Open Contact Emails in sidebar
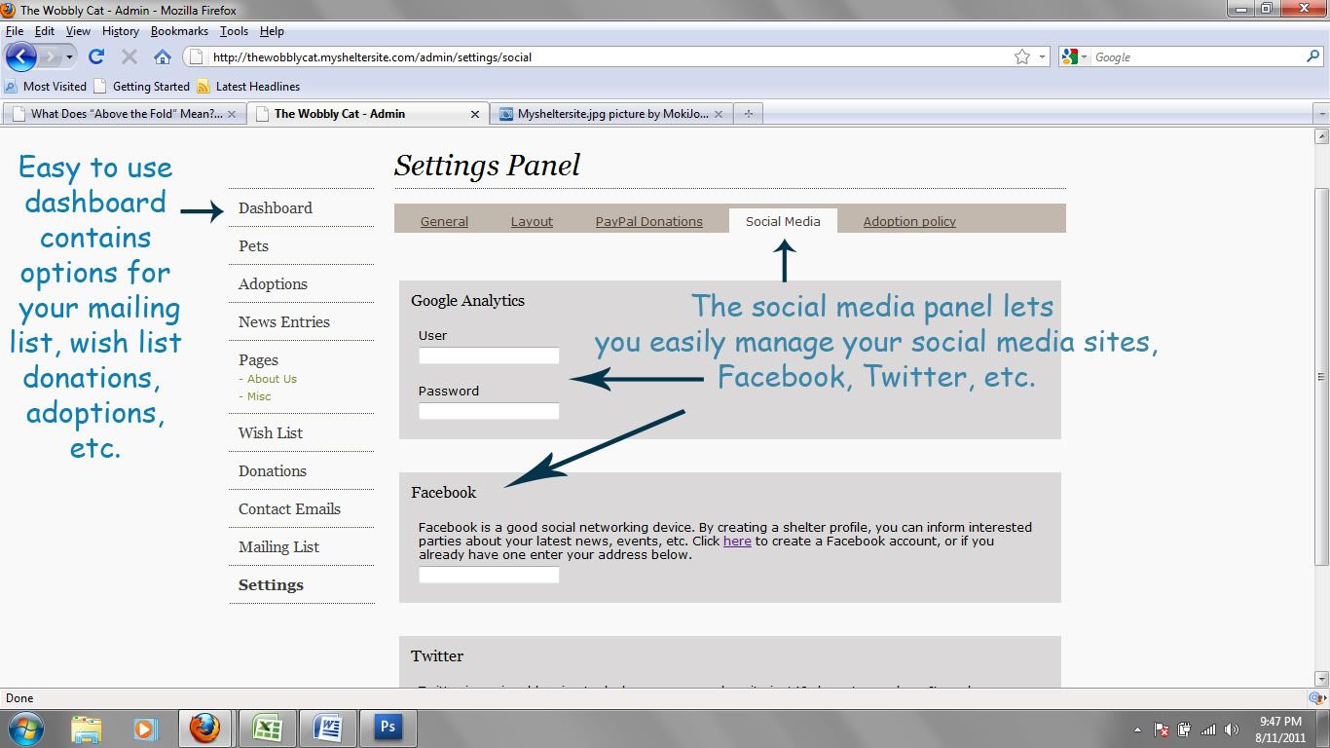The height and width of the screenshot is (748, 1330). [x=289, y=508]
